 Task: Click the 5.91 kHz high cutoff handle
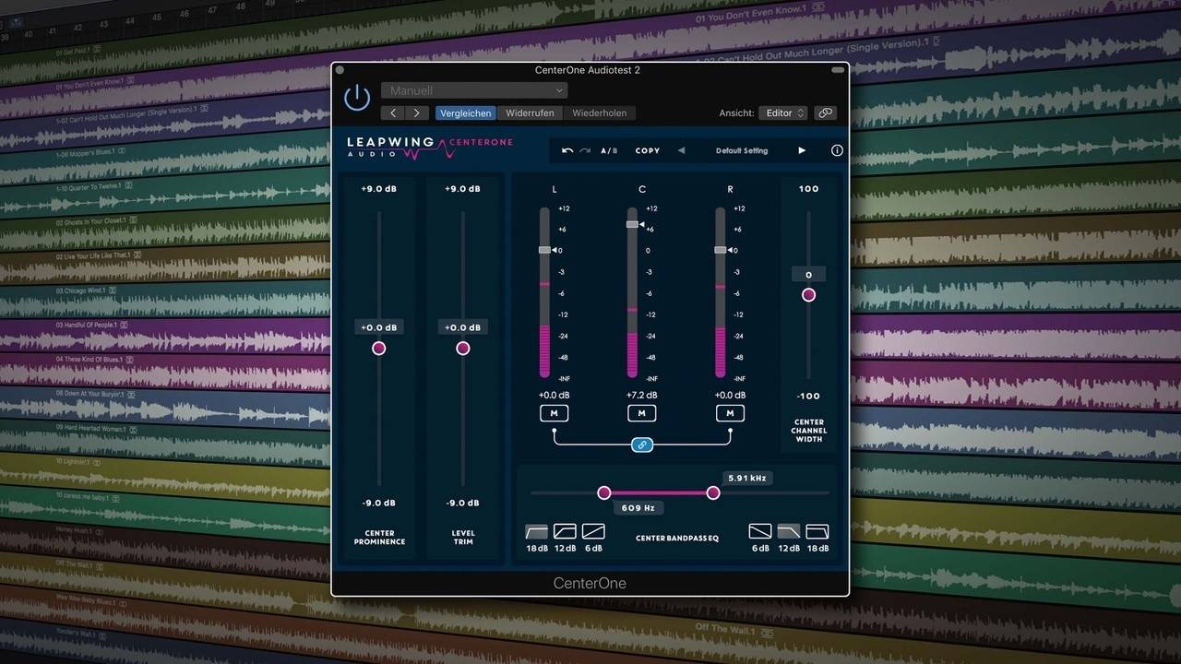[713, 493]
